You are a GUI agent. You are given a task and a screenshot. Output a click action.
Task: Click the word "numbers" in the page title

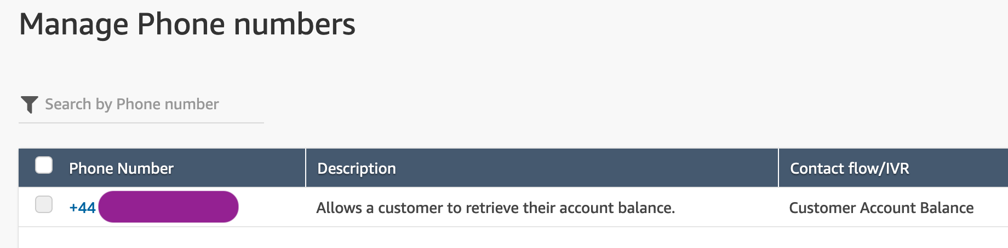295,25
